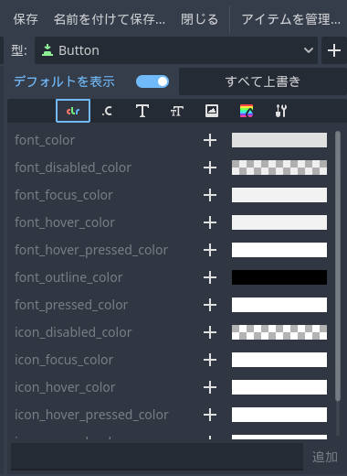Override font_focus_color with plus icon

(x=210, y=195)
